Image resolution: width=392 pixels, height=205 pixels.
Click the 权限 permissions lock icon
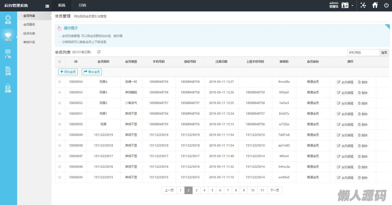(x=8, y=88)
